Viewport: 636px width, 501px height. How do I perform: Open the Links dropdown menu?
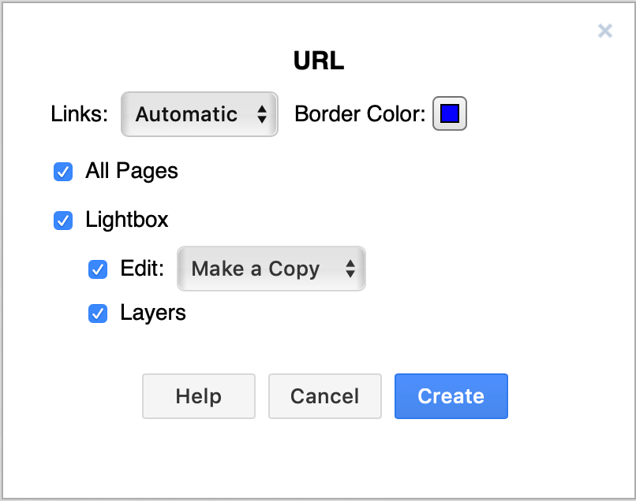point(199,114)
